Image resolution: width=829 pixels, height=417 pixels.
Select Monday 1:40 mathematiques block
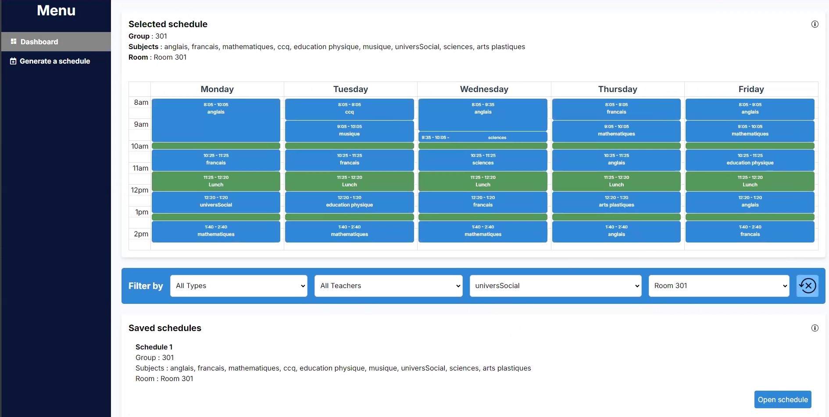click(x=216, y=232)
